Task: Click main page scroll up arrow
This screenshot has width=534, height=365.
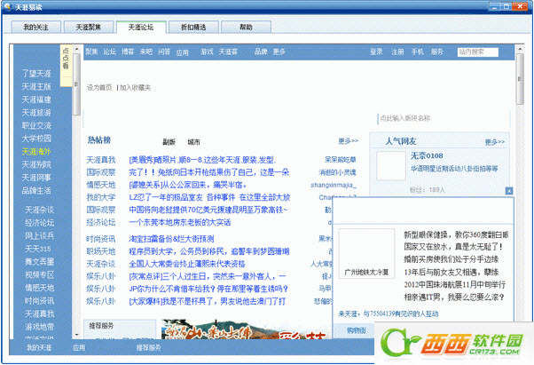Action: point(520,49)
